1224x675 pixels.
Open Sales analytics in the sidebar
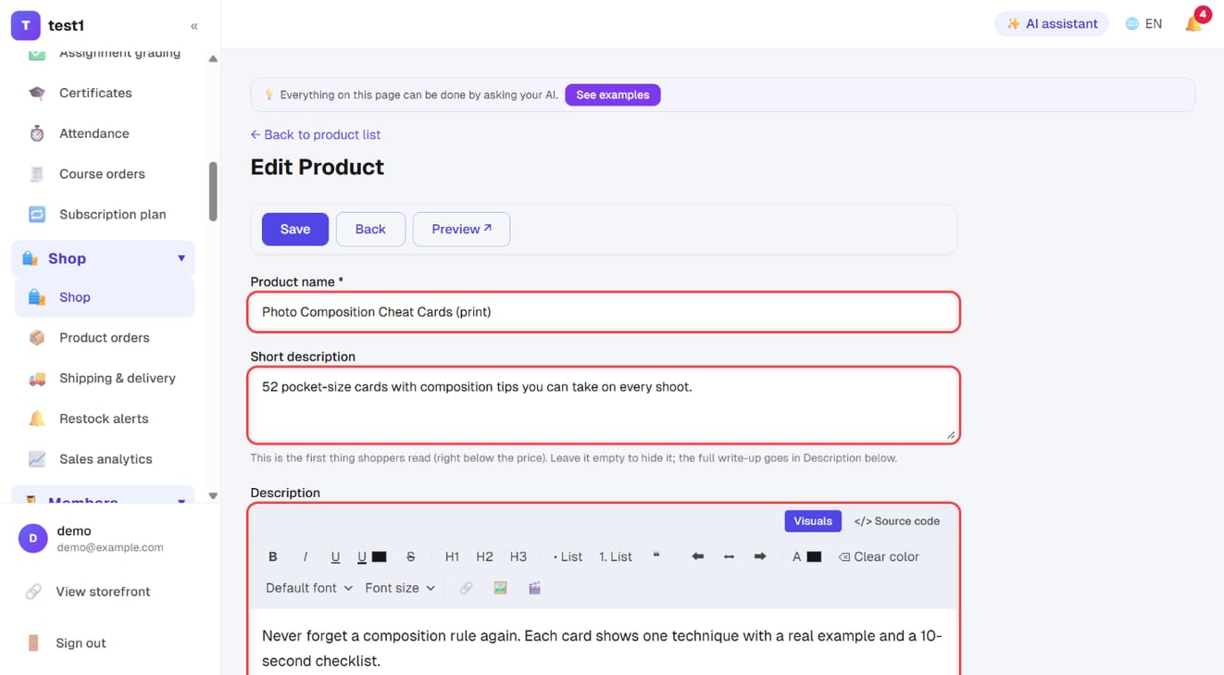pyautogui.click(x=106, y=459)
